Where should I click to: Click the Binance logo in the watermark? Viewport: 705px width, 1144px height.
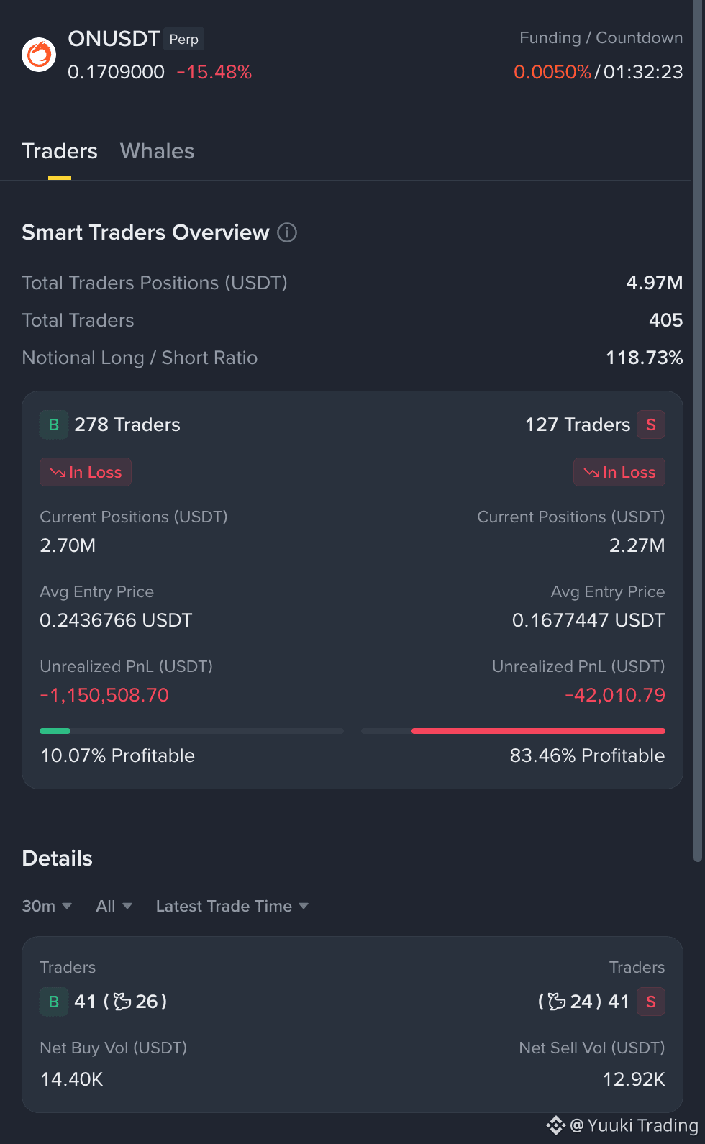click(x=556, y=1125)
